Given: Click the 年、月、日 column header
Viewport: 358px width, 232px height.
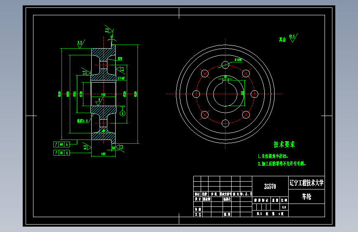Looking at the screenshot, I should [246, 194].
